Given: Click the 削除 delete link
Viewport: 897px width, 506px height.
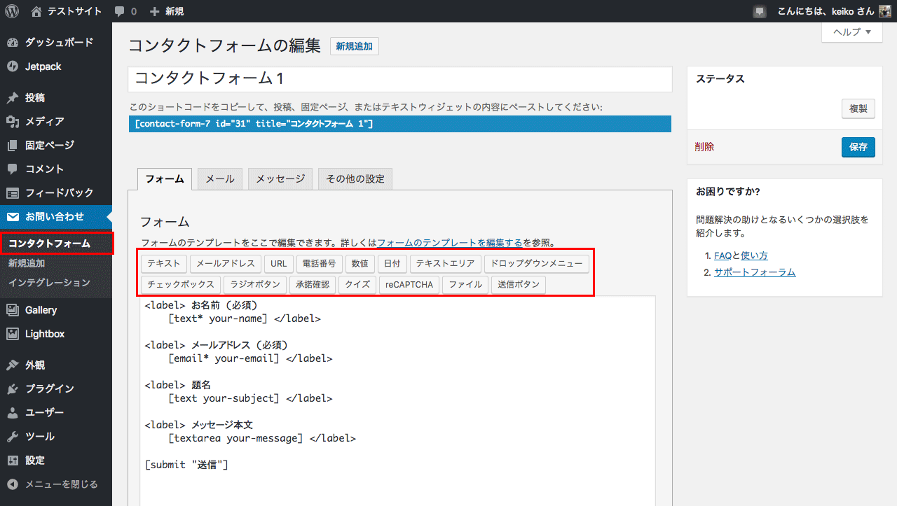Looking at the screenshot, I should (x=705, y=147).
